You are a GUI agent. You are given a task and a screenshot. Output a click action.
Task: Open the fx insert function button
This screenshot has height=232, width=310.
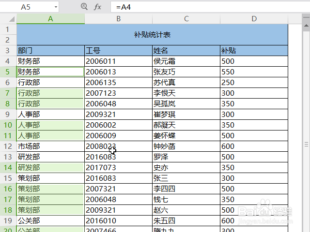97,7
